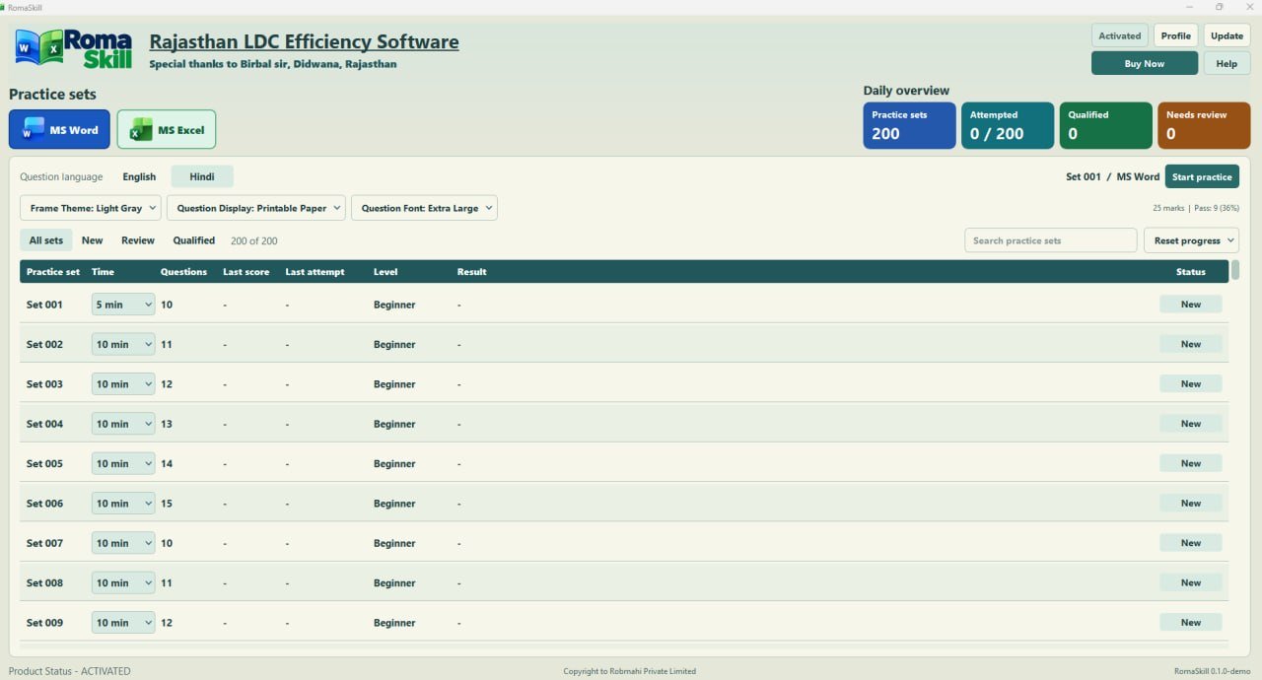Viewport: 1262px width, 680px height.
Task: Filter to the New sets tab
Action: click(92, 240)
